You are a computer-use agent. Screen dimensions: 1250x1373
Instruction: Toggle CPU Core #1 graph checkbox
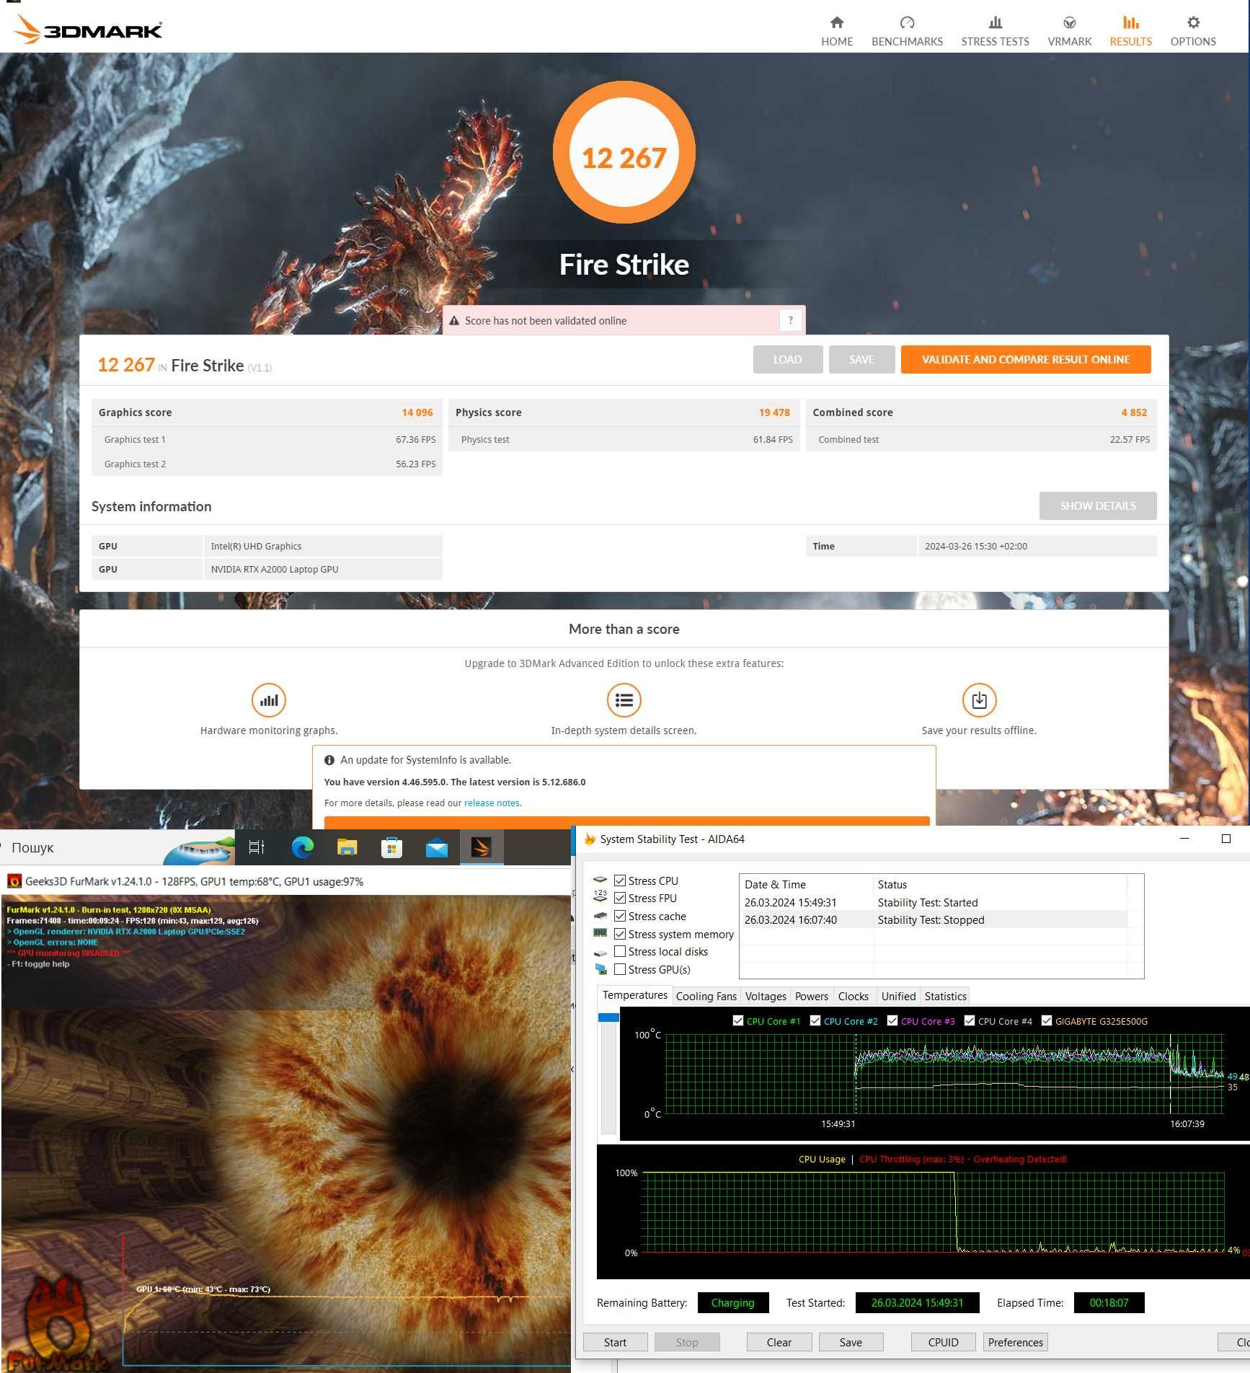(737, 1020)
